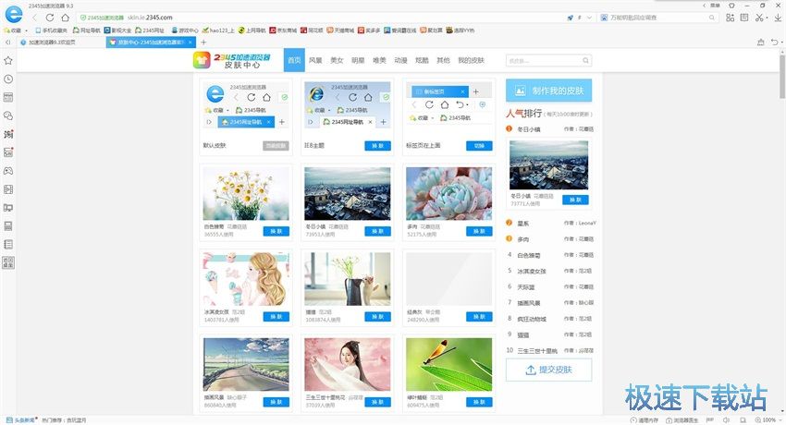The width and height of the screenshot is (786, 425).
Task: Open the QR code icon in sidebar
Action: 8,262
